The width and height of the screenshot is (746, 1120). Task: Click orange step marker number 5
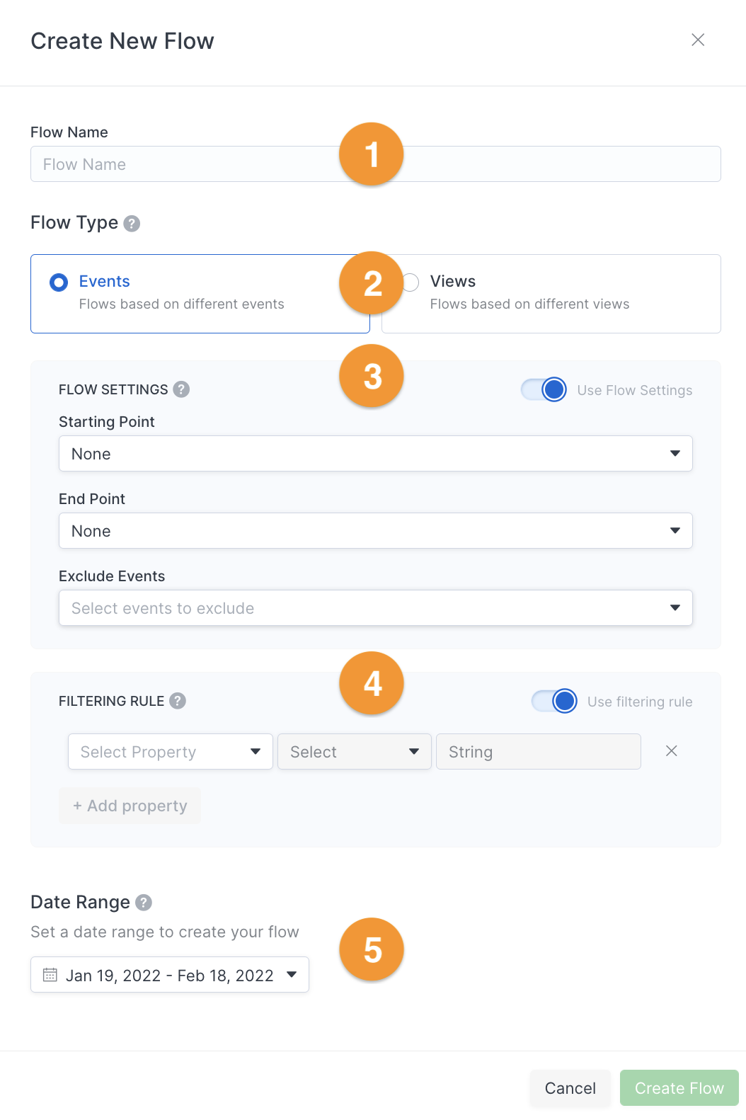point(372,949)
